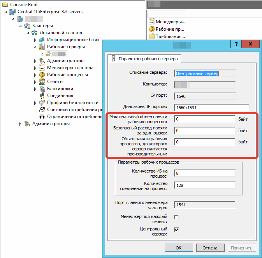Click the Диапазоны IP портов field

click(x=211, y=107)
